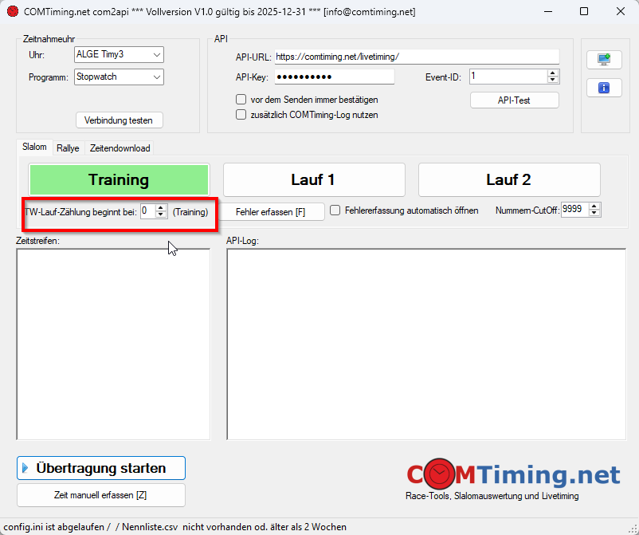Start transmission with Übertragung starten
This screenshot has width=639, height=535.
tap(101, 468)
